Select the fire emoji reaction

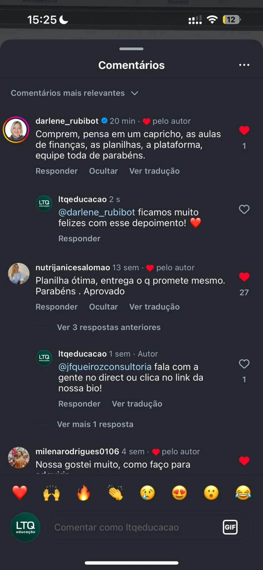tap(83, 493)
